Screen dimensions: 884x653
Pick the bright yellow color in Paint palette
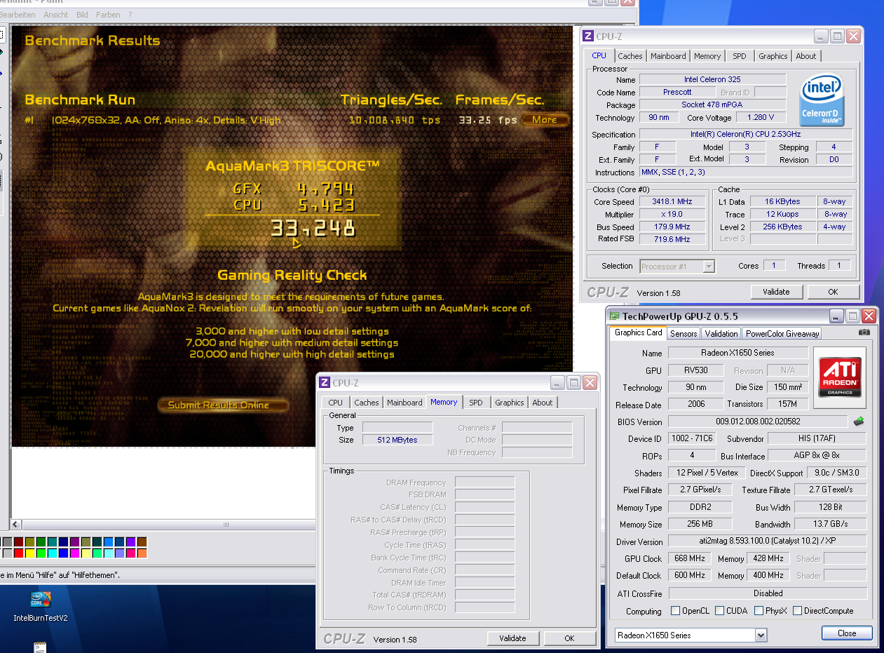29,553
